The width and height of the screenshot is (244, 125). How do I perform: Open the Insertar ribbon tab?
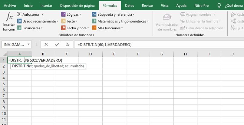[x=46, y=5]
